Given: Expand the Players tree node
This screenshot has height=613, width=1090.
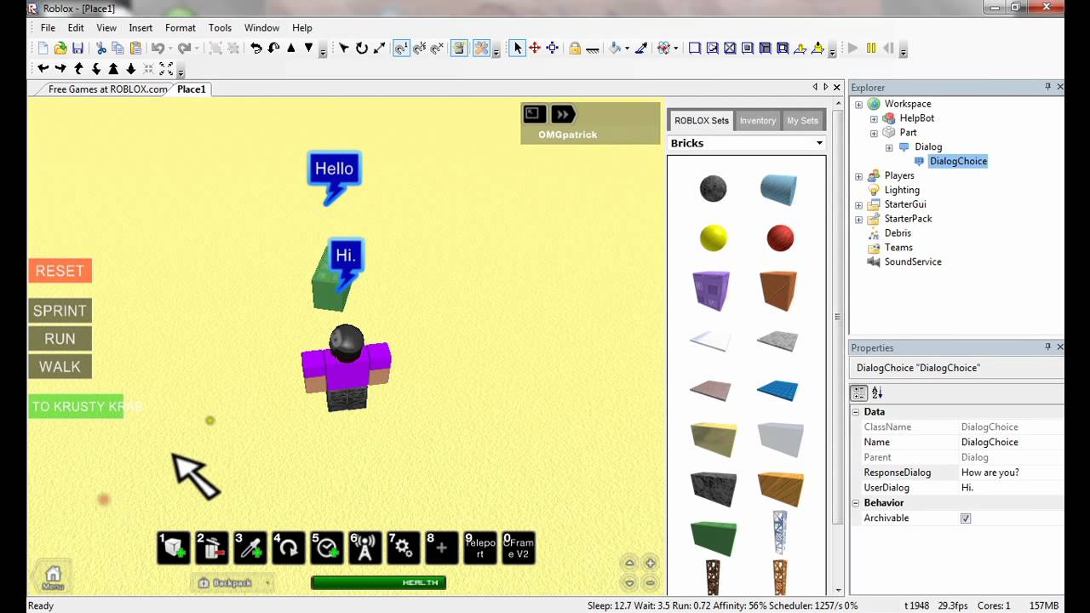Looking at the screenshot, I should click(858, 177).
